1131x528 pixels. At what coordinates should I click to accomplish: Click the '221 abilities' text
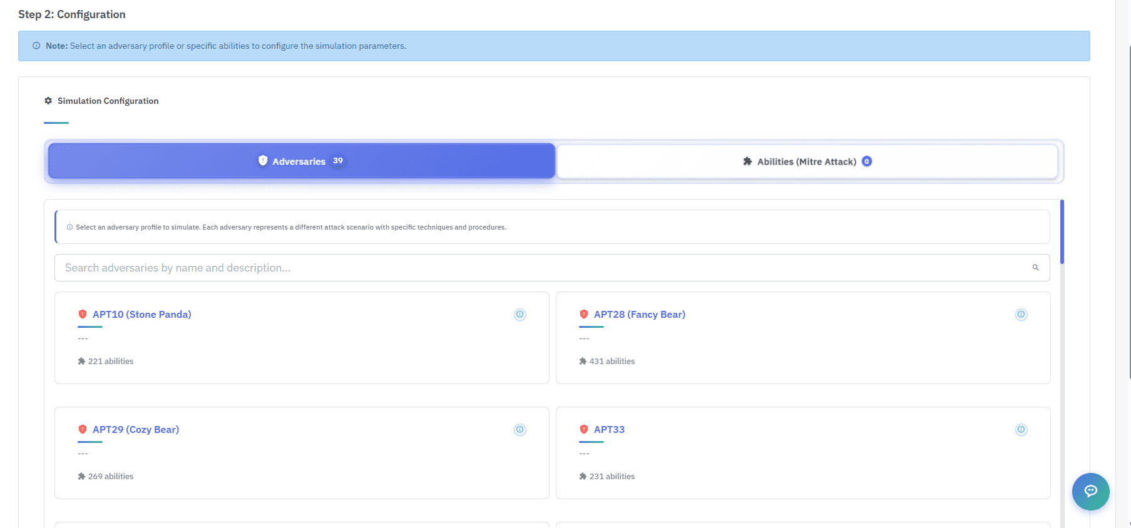click(x=111, y=362)
